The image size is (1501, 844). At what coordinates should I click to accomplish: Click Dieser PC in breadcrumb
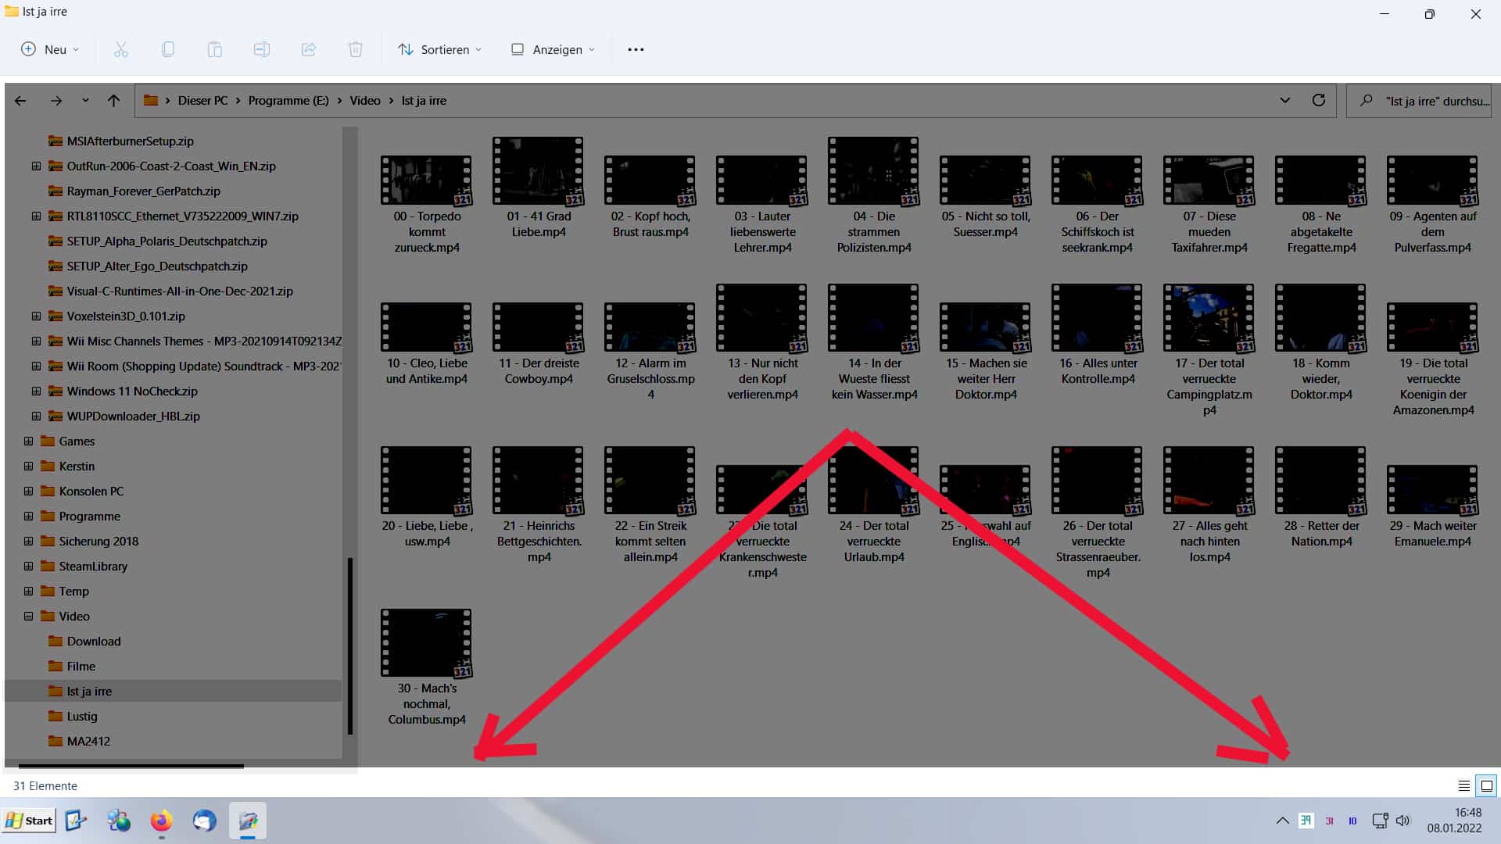[x=202, y=101]
